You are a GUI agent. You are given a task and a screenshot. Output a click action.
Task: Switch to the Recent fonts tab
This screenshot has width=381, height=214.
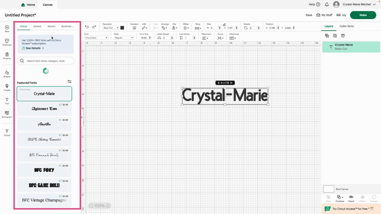(51, 26)
